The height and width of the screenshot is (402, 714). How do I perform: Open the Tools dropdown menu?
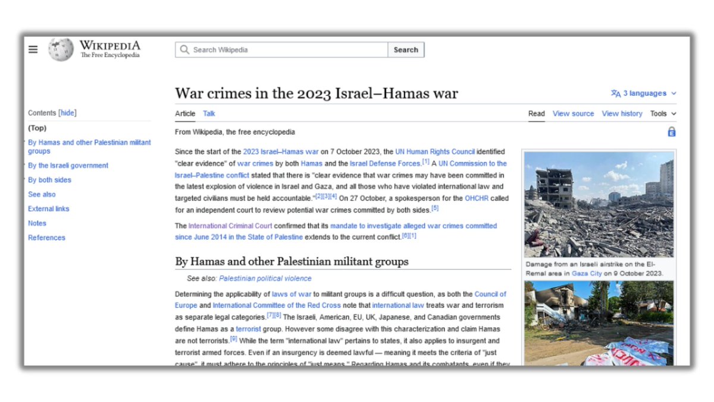[663, 114]
